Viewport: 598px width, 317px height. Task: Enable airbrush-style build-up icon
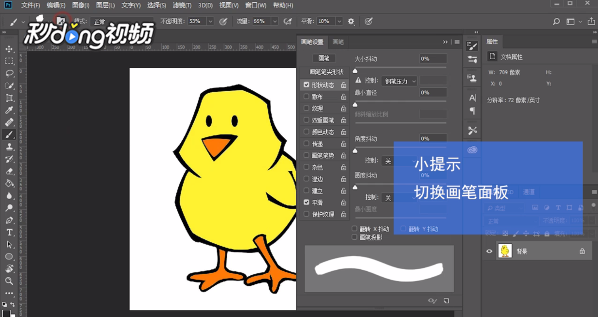click(287, 22)
